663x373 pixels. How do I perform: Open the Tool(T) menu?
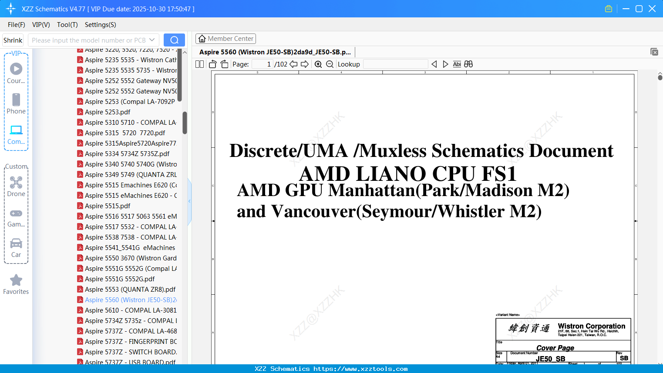pos(67,25)
